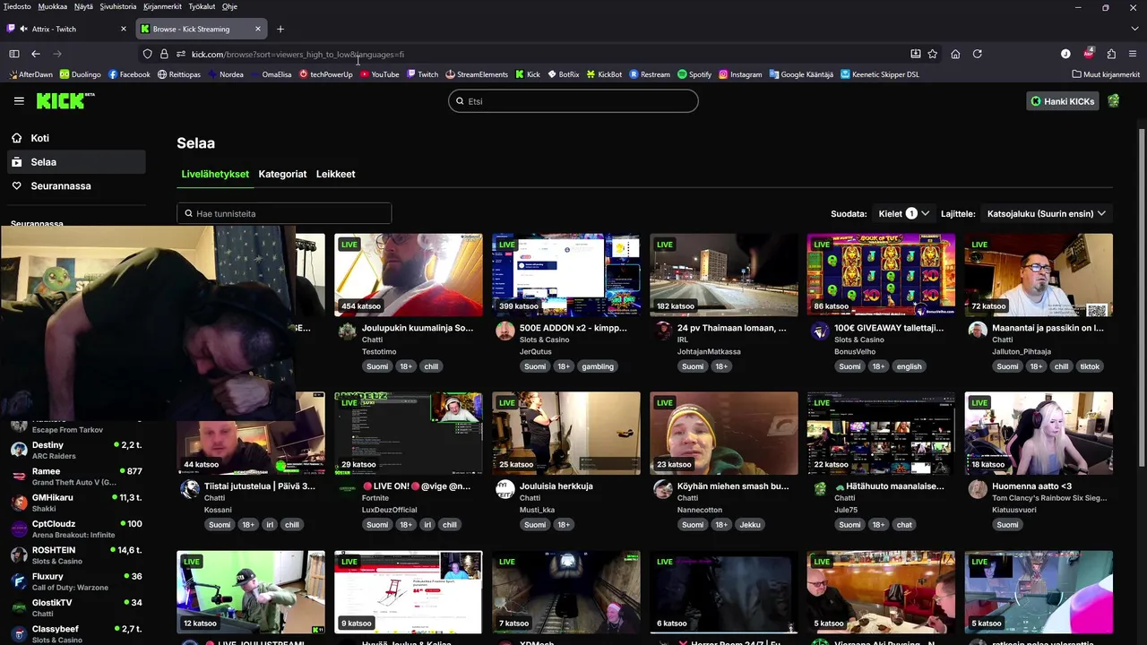Open the Restream bookmark
Viewport: 1147px width, 645px height.
click(x=650, y=74)
